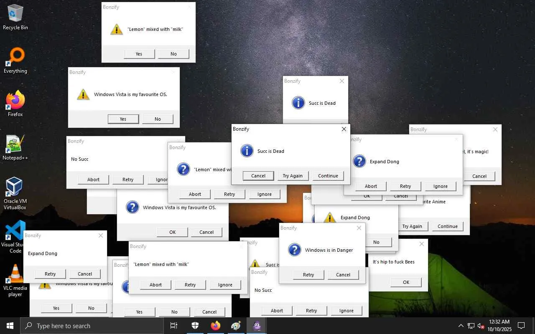Click the question icon beside Expand Dong text

coord(359,161)
